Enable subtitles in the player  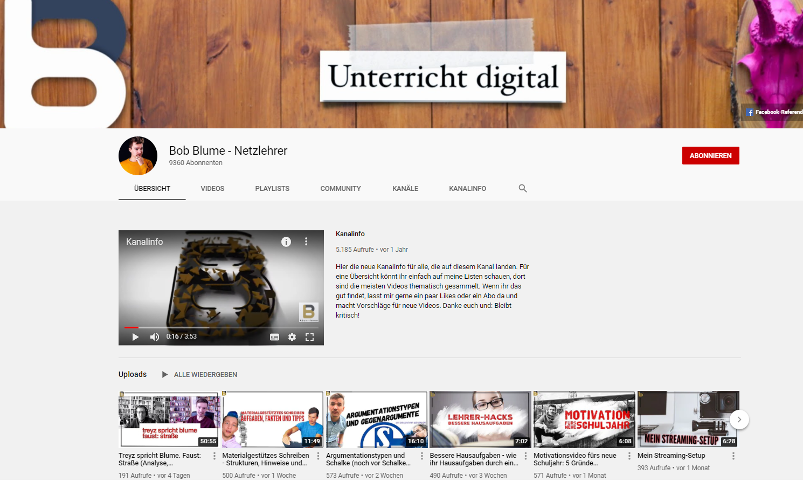274,336
